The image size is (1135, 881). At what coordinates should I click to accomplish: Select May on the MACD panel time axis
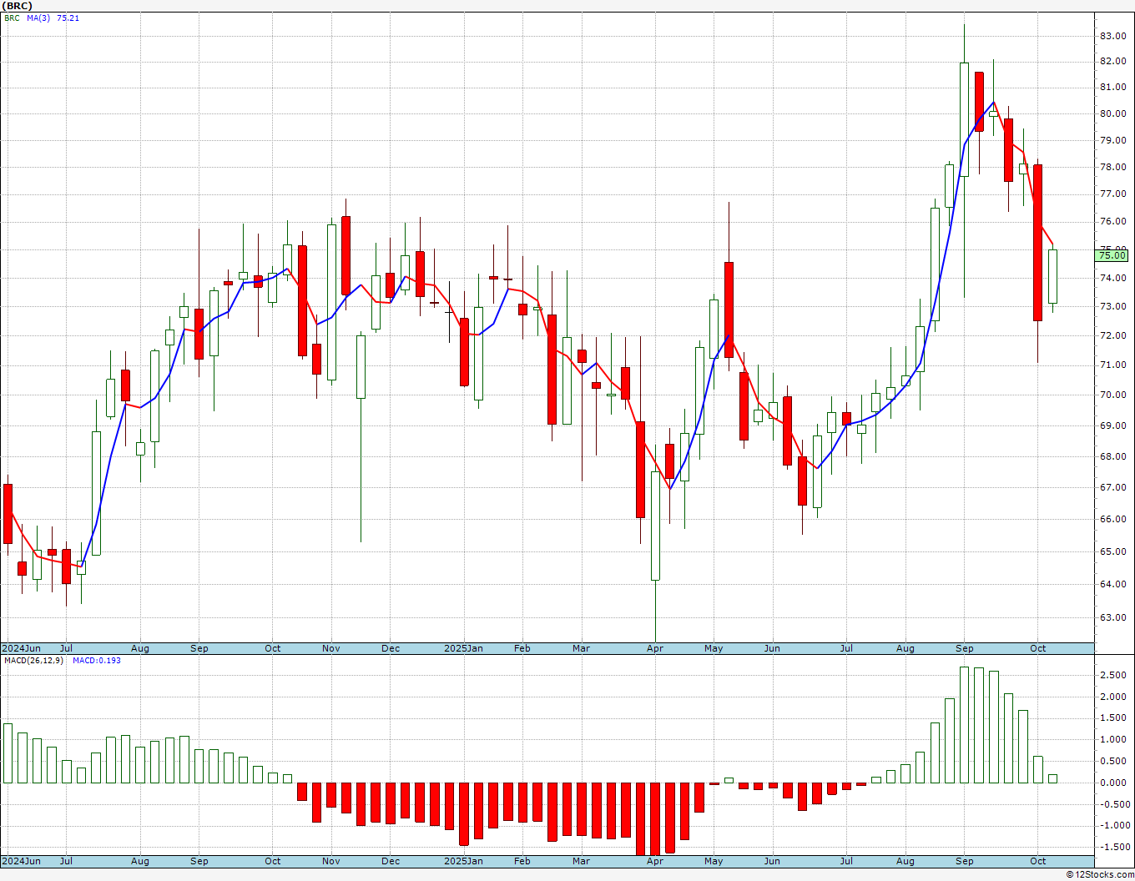[714, 861]
